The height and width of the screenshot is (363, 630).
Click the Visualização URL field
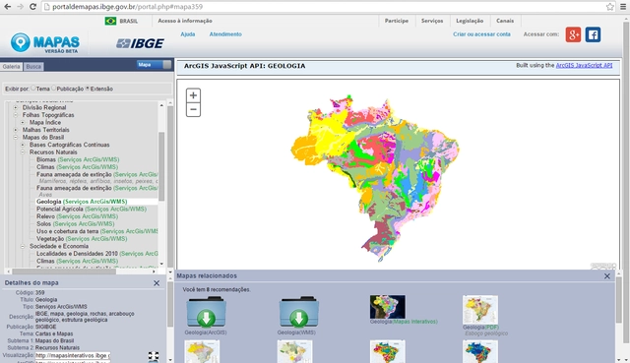point(72,355)
